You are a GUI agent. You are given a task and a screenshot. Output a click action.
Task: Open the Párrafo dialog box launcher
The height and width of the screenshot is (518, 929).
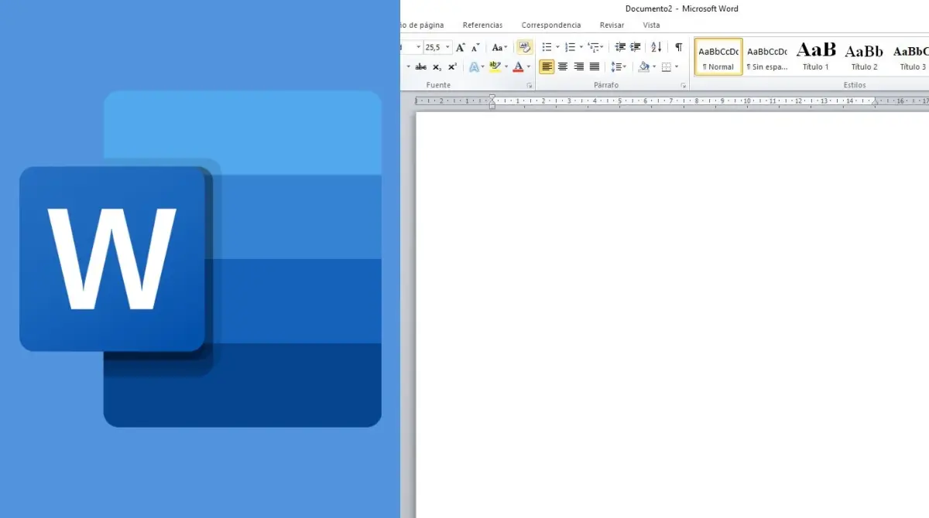pos(684,86)
